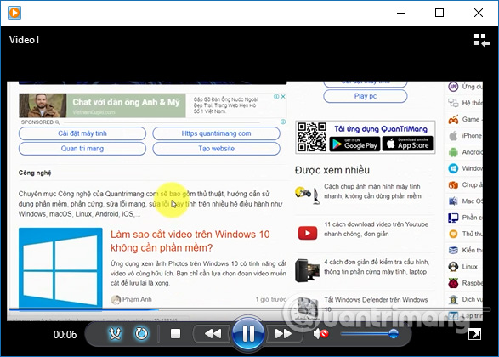Click Quan tri mang pill button
The width and height of the screenshot is (499, 357).
coord(82,149)
